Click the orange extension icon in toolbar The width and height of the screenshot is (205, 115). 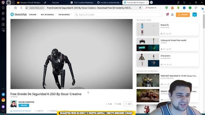pos(172,8)
